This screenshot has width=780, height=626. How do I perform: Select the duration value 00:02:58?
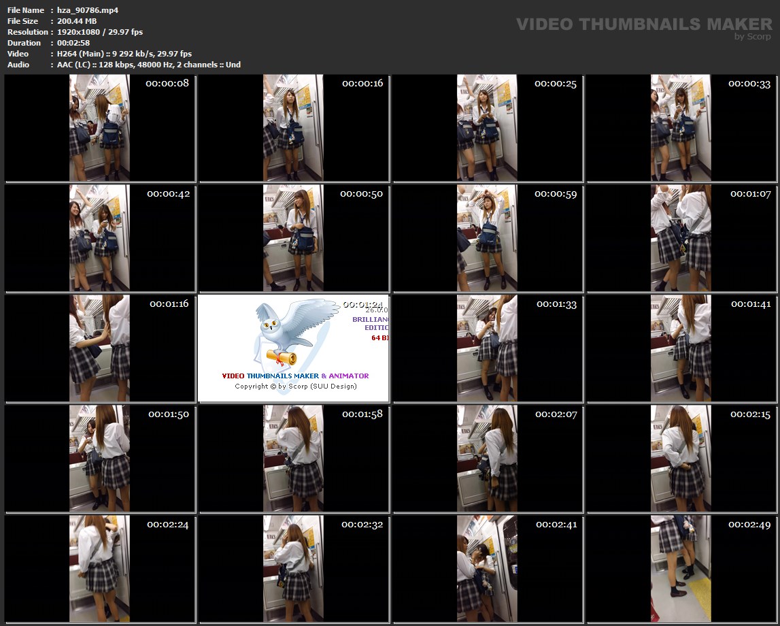click(x=73, y=43)
